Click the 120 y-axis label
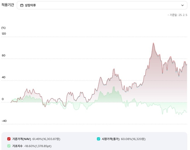190x150 pixels. pos(4,34)
